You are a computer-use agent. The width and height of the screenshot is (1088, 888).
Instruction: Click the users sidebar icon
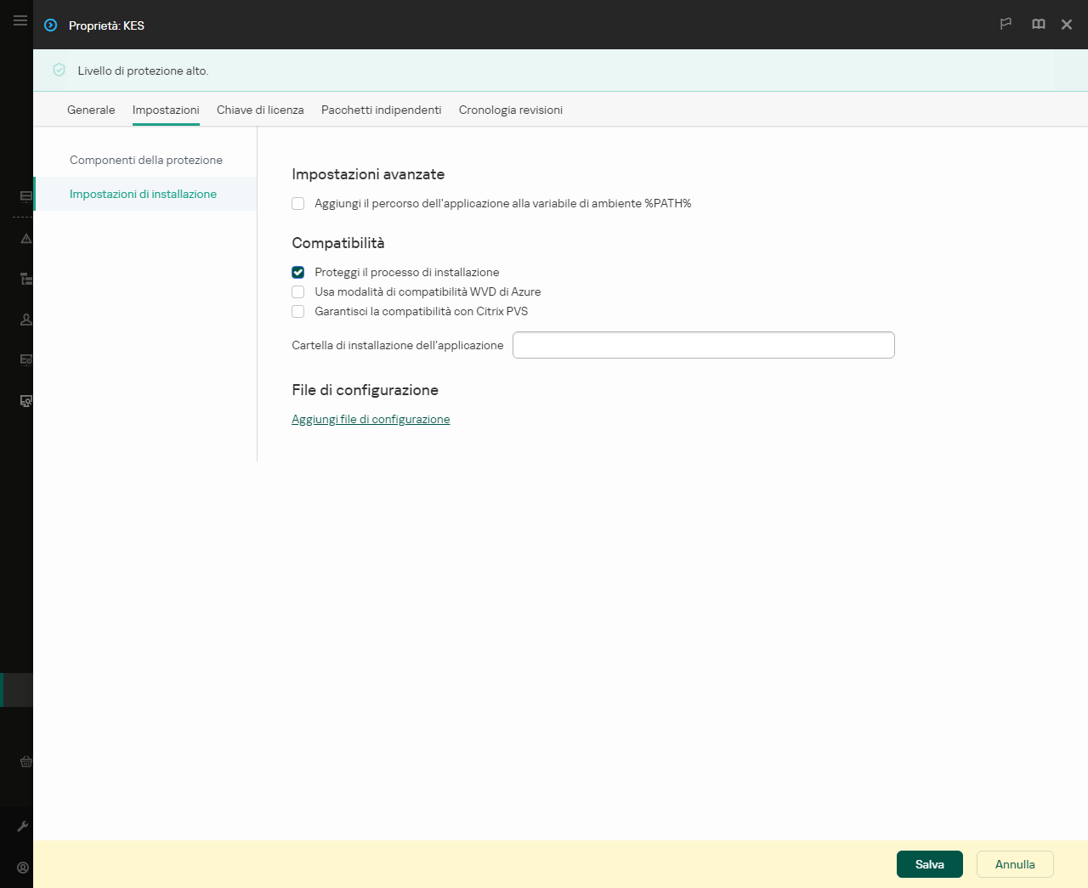(25, 319)
